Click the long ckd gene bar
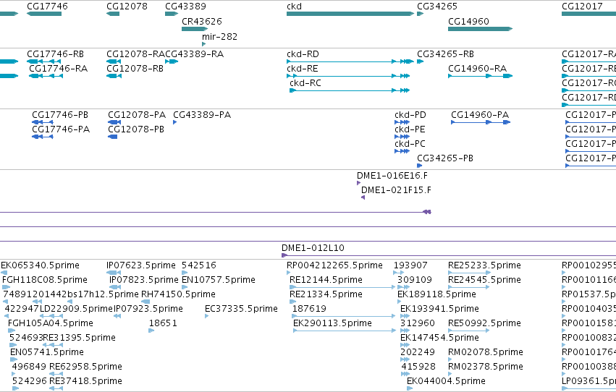 click(x=350, y=14)
